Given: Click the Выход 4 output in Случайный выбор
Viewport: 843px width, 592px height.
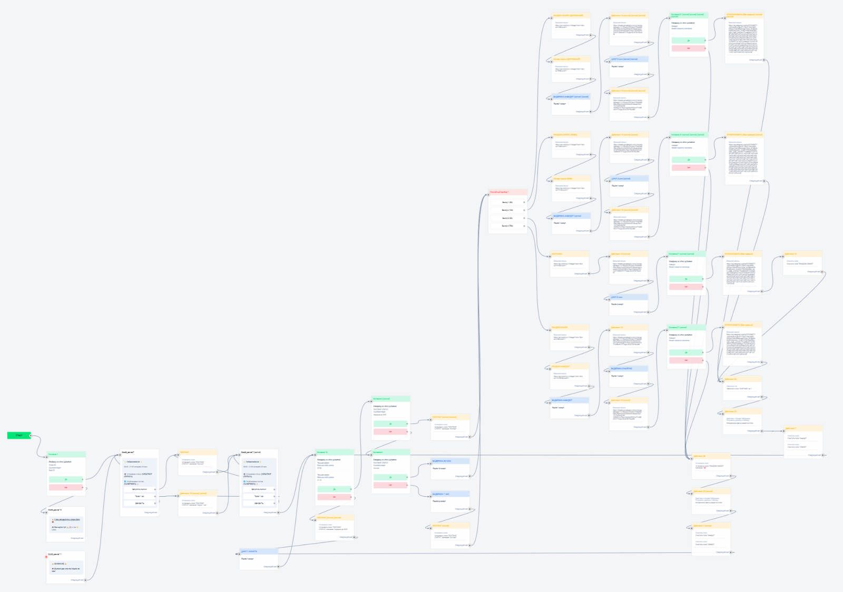Looking at the screenshot, I should point(507,226).
